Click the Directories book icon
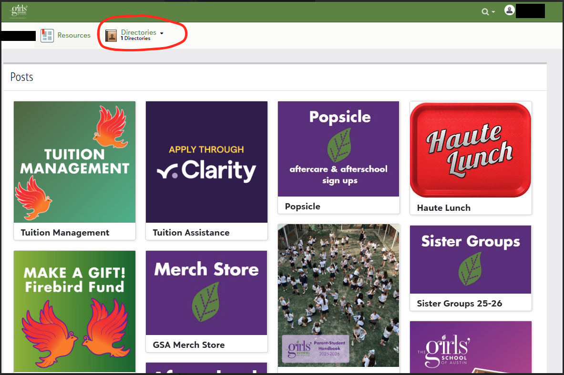Viewport: 564px width, 375px height. point(111,36)
